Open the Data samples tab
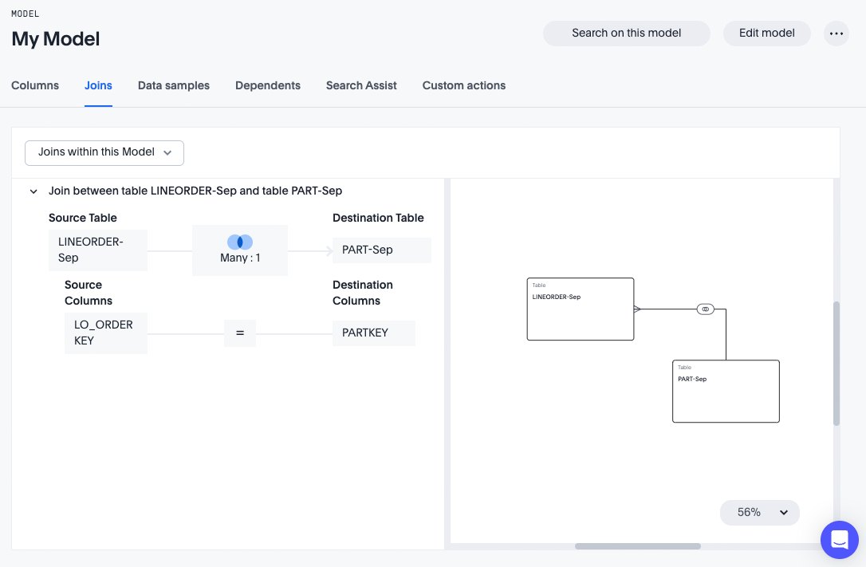 [x=173, y=85]
